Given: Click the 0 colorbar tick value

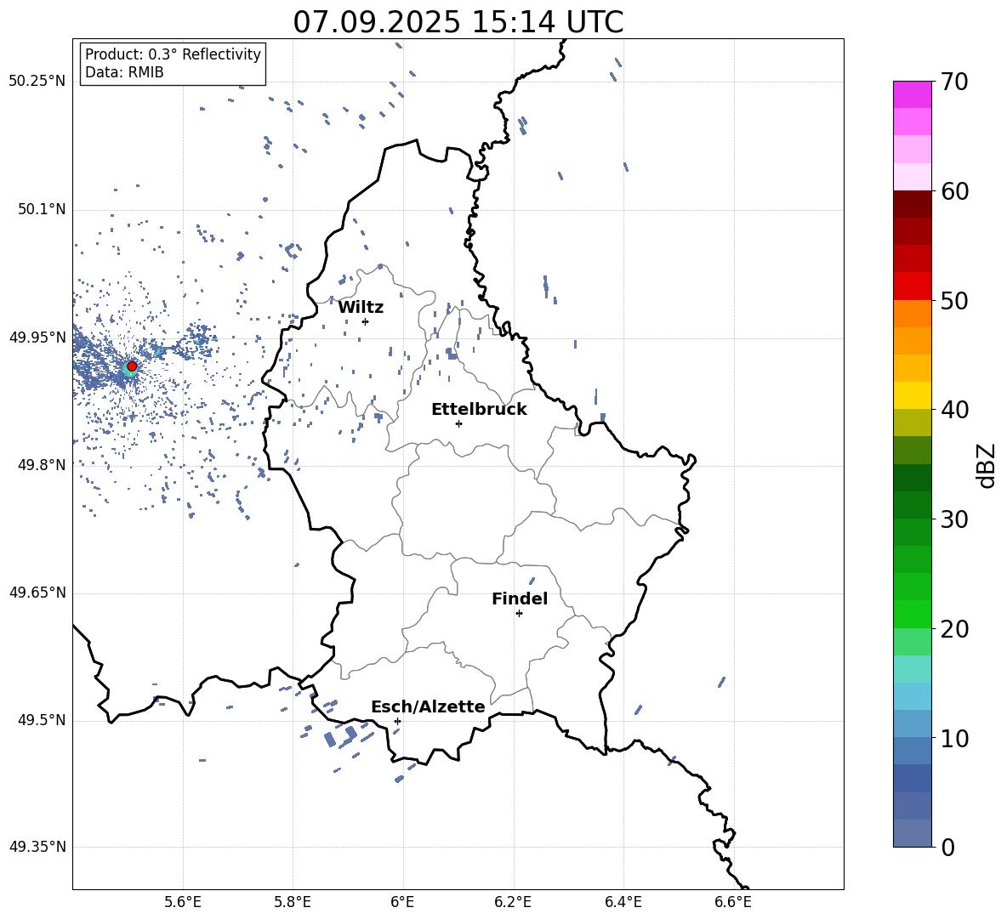Looking at the screenshot, I should pyautogui.click(x=948, y=847).
